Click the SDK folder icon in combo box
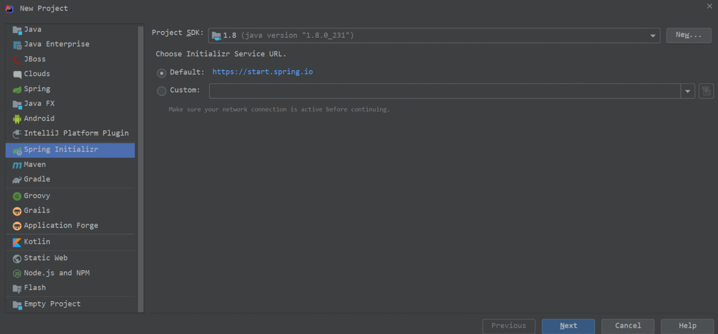This screenshot has width=718, height=334. (x=216, y=36)
